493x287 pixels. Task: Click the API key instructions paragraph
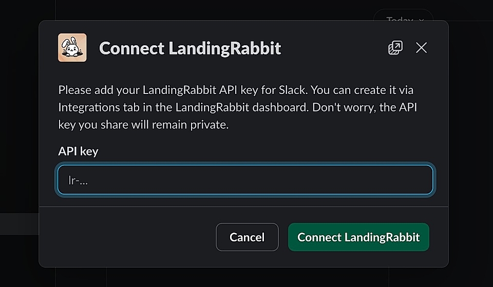coord(236,107)
